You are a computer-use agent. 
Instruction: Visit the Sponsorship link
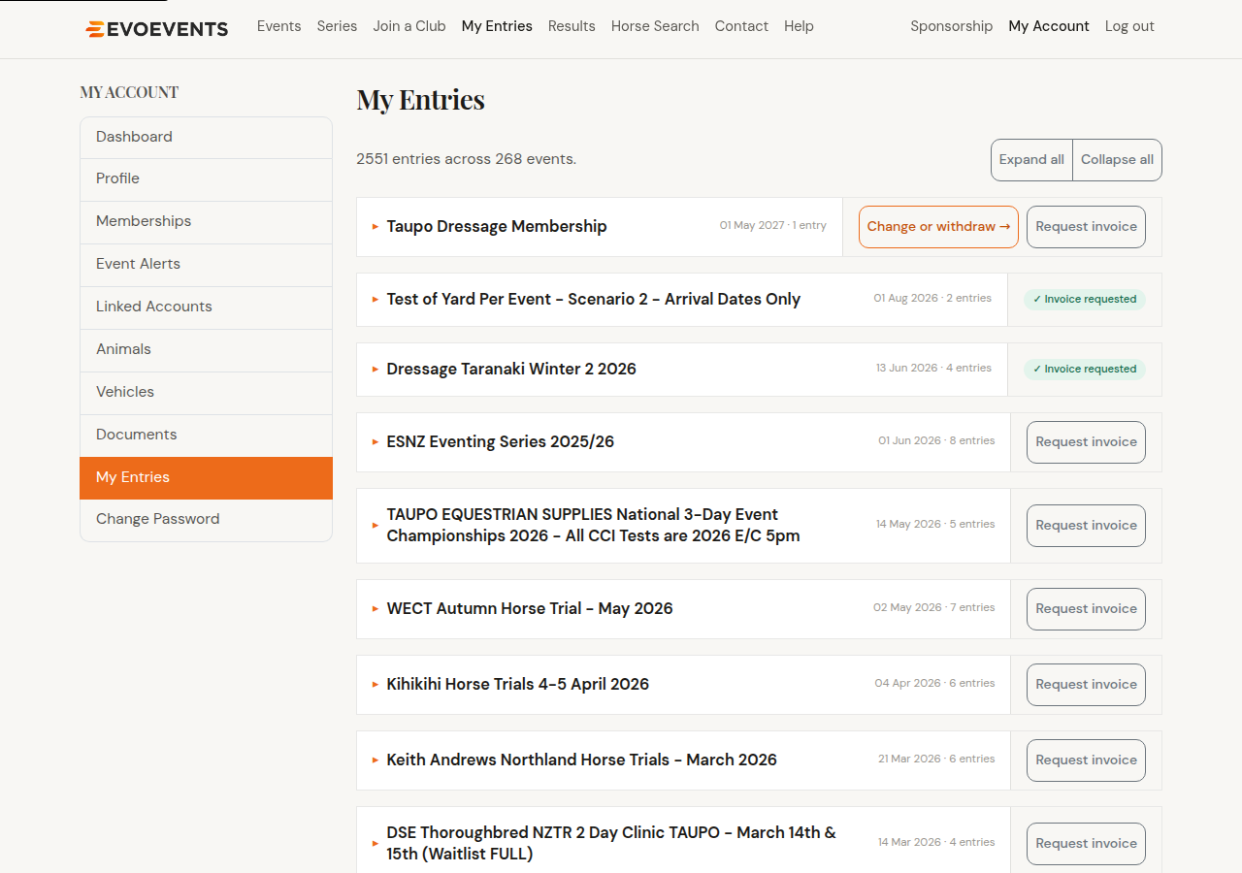pos(952,26)
